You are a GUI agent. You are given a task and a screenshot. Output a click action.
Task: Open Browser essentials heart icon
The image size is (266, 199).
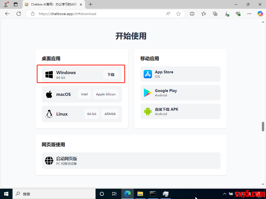[x=238, y=14]
